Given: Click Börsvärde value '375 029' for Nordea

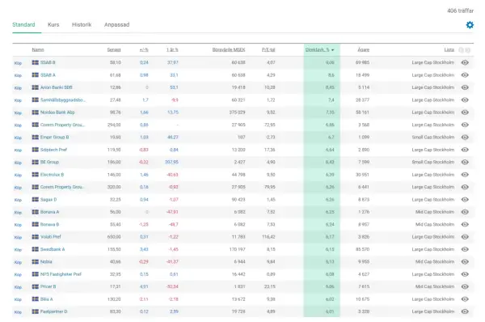Looking at the screenshot, I should [x=237, y=112].
